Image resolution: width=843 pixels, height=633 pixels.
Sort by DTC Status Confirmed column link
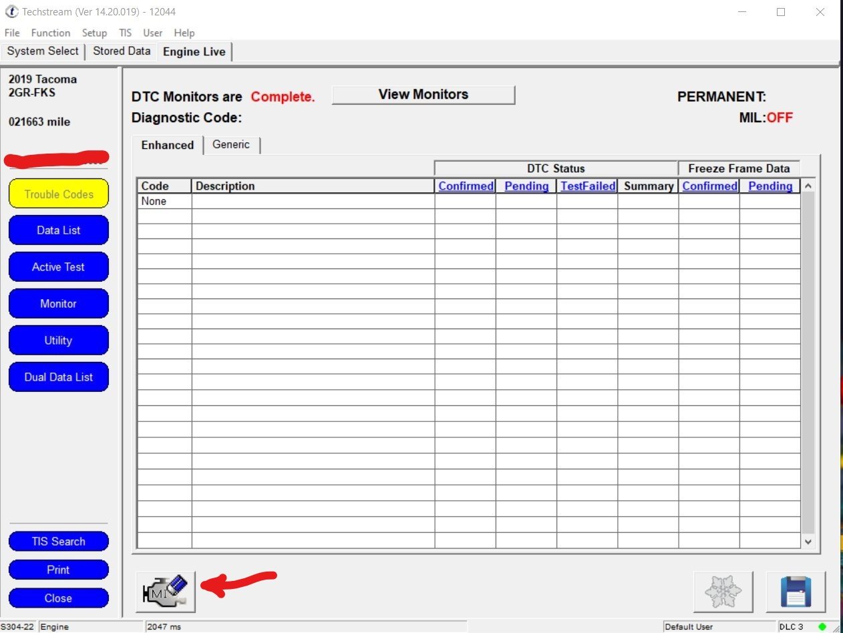[466, 186]
